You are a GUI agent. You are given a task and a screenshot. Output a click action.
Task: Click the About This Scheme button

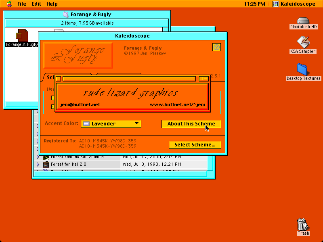pos(191,124)
